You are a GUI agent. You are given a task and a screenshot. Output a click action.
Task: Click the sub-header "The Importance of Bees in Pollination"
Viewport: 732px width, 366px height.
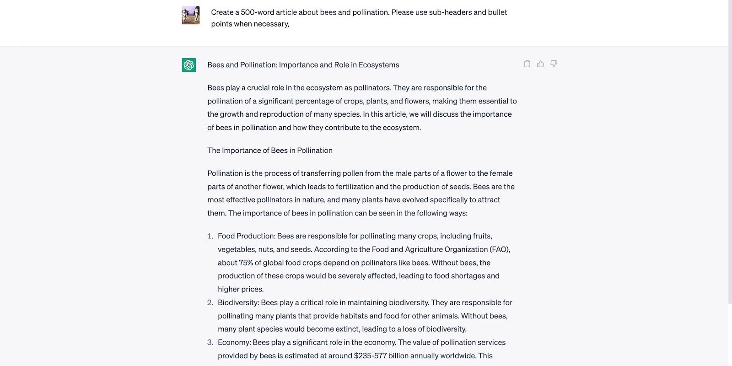269,151
